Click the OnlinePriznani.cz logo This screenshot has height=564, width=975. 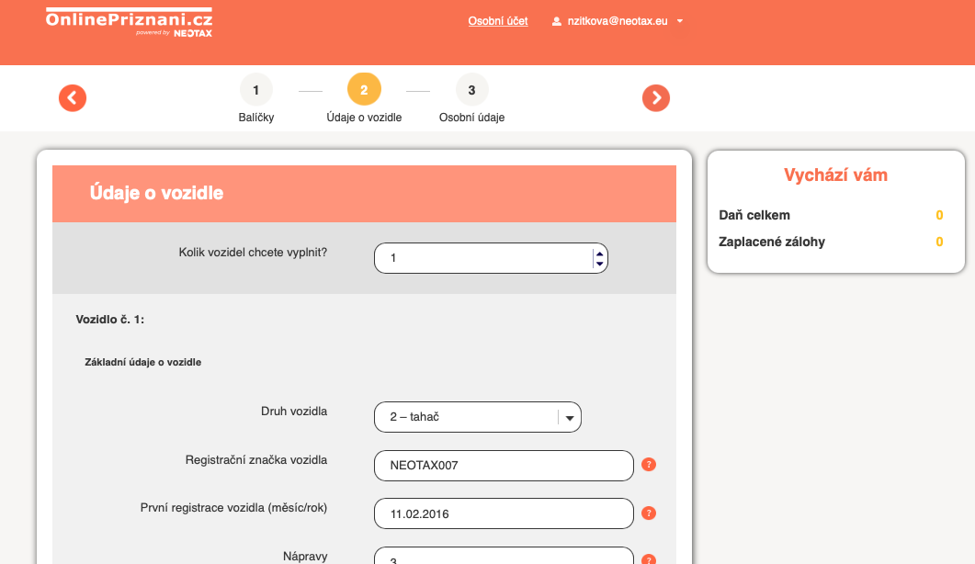click(x=129, y=21)
